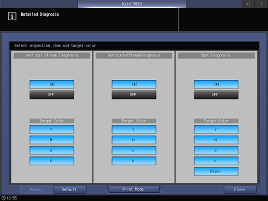Turn OFF Horizontal Streak Diagnosis
Viewport: 268px width, 201px height.
134,95
